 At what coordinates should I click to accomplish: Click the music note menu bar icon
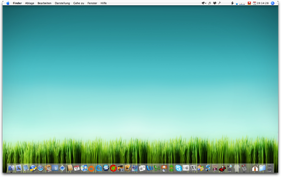click(x=209, y=3)
